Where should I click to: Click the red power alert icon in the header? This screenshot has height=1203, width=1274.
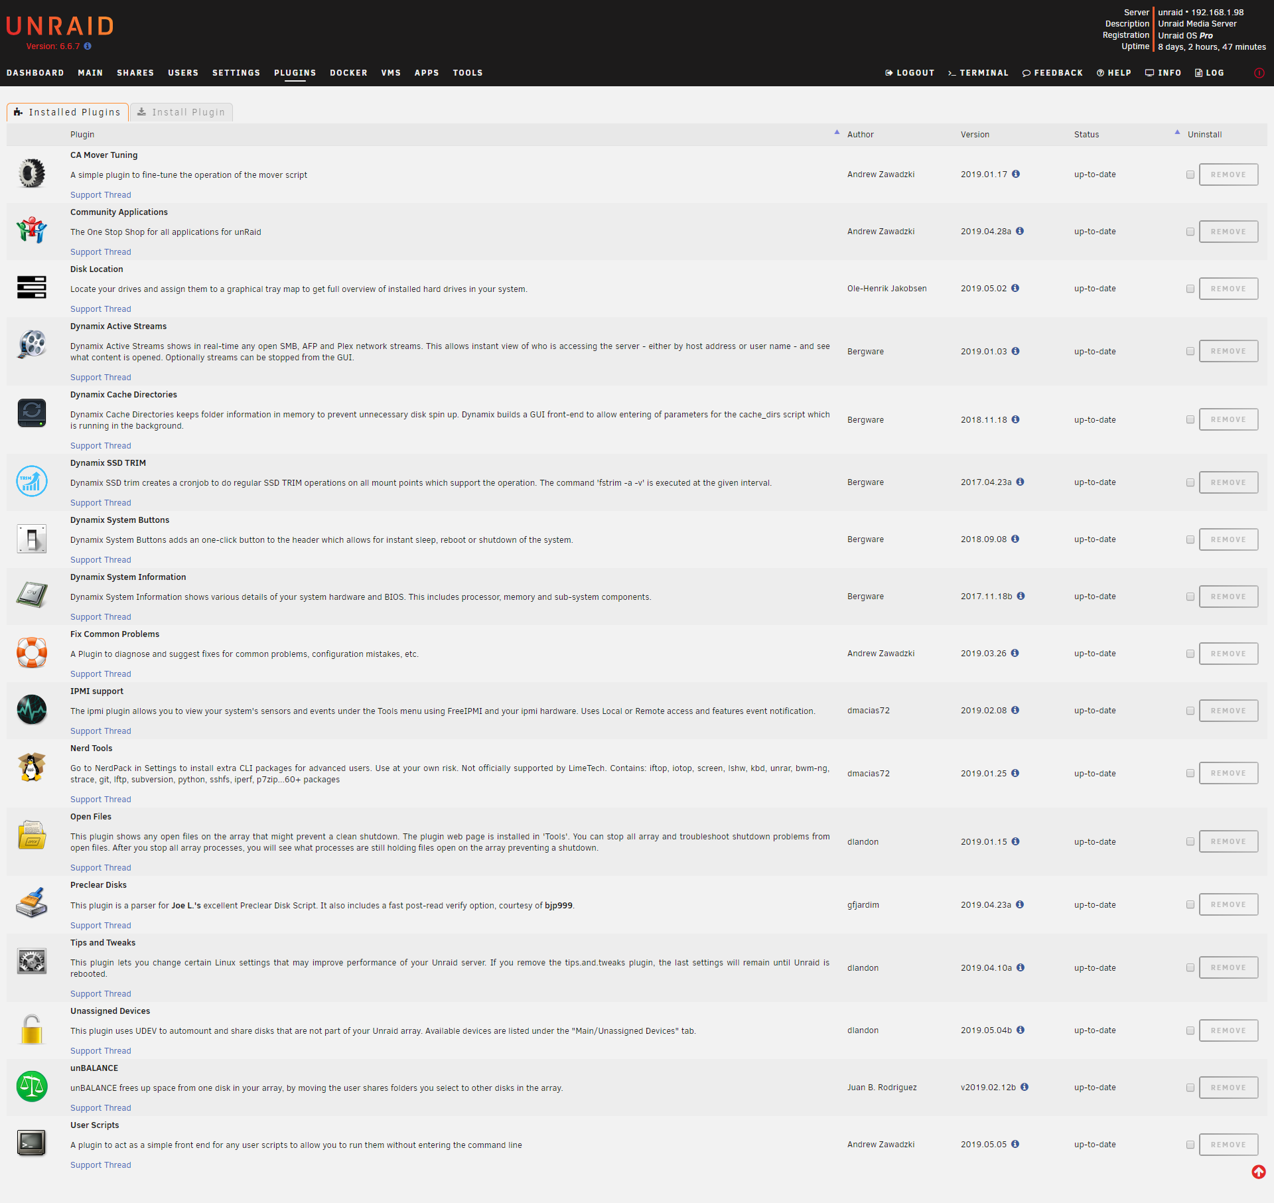point(1259,73)
